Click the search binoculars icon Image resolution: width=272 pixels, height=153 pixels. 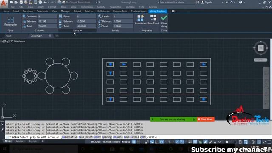[198, 2]
